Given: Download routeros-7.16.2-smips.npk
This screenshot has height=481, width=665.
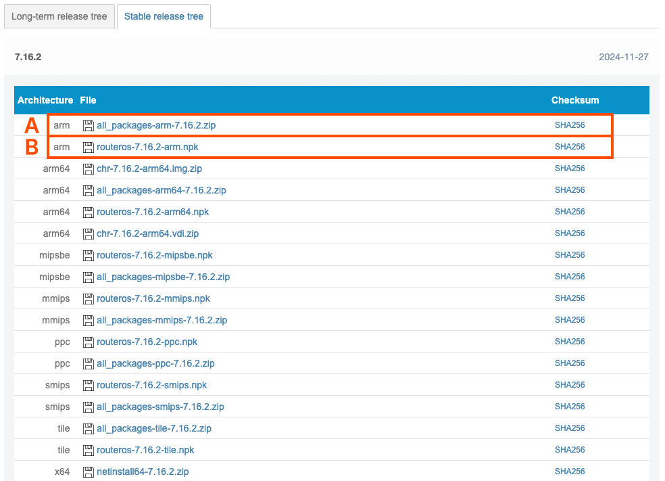Looking at the screenshot, I should pyautogui.click(x=152, y=386).
